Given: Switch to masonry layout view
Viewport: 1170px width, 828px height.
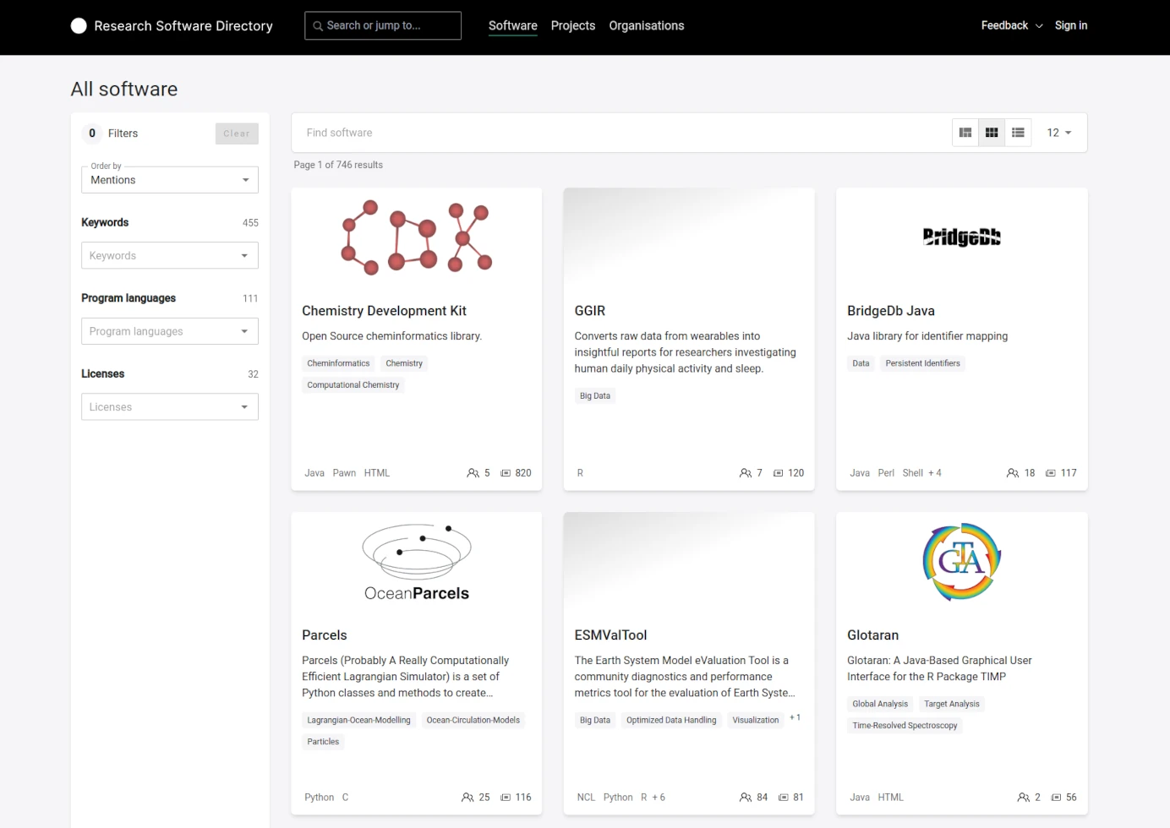Looking at the screenshot, I should 965,133.
